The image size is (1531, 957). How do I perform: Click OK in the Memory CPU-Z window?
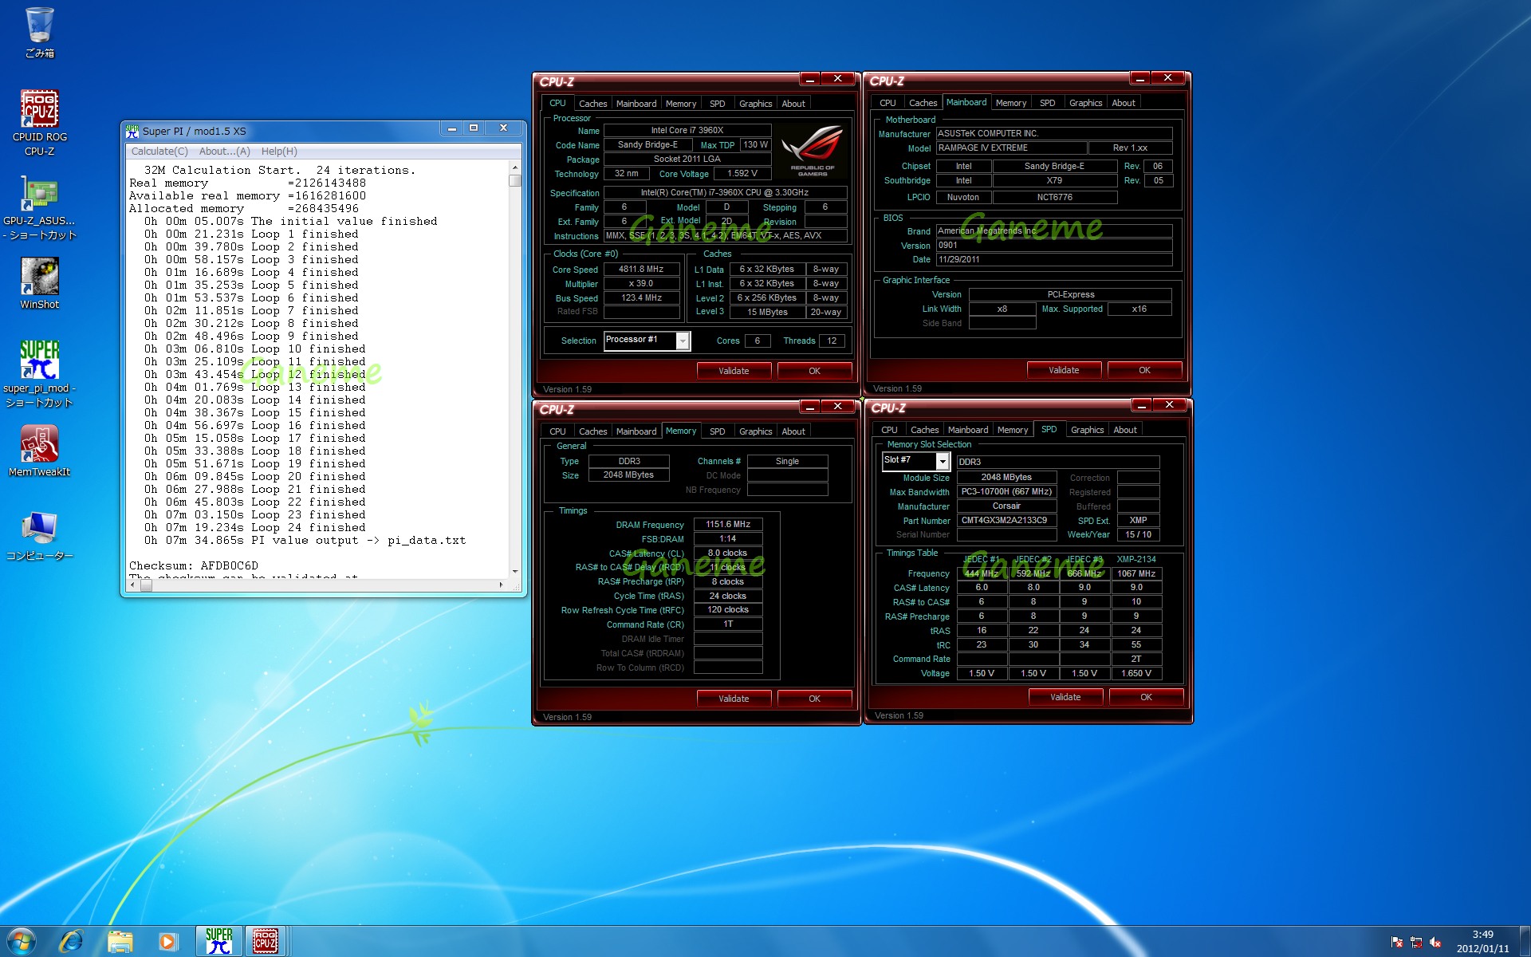[814, 699]
